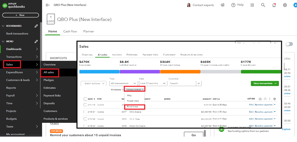Screen dimensions: 297x142
Task: Click the + New button
Action: (x=21, y=15)
